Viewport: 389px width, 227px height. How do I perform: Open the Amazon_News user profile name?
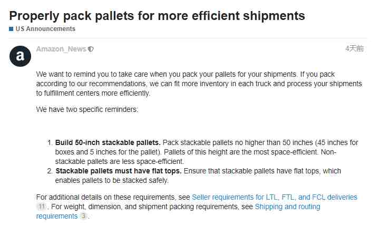[x=61, y=49]
